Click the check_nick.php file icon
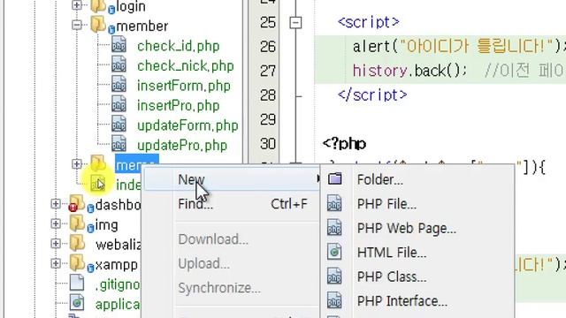 (119, 64)
